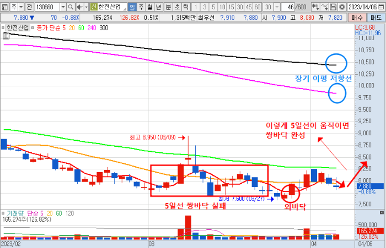Save chart settings with the floppy disk icon
The image size is (386, 248).
click(x=333, y=7)
